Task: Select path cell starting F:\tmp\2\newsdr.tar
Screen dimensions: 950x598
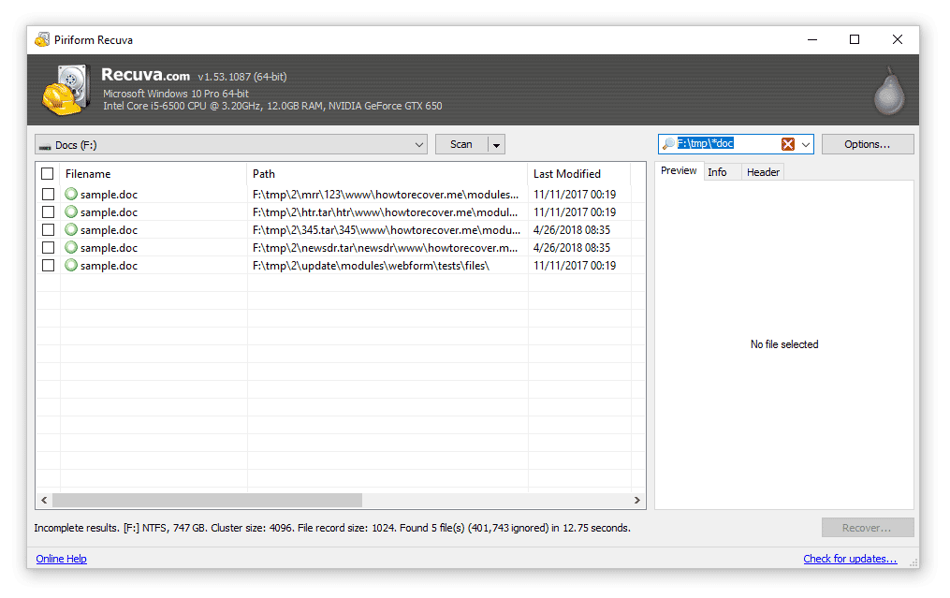Action: click(x=386, y=248)
